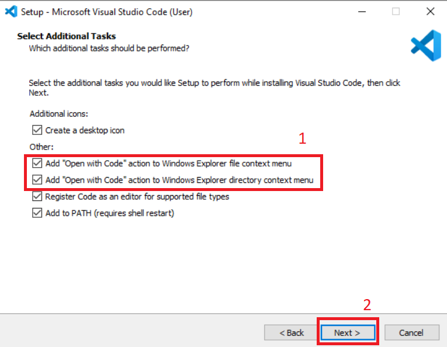
Task: Cancel the installation
Action: (x=411, y=332)
